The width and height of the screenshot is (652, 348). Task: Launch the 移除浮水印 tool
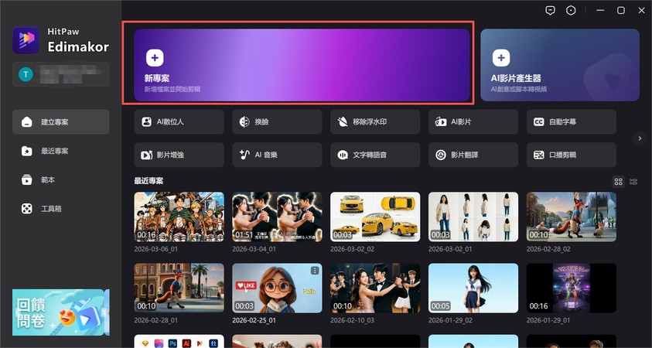click(x=375, y=122)
